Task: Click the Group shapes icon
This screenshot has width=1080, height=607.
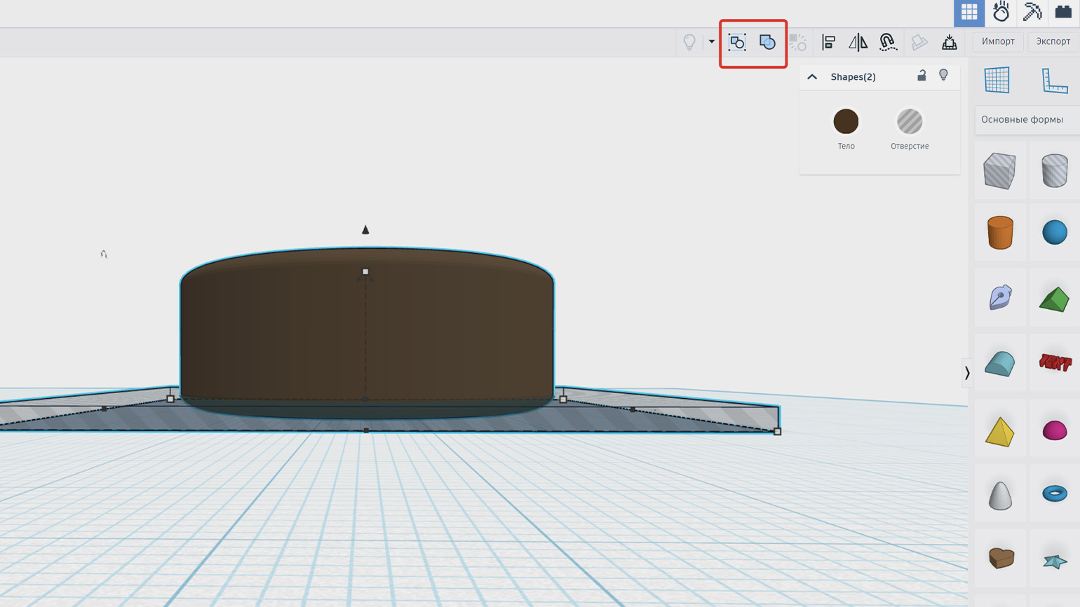Action: point(736,43)
